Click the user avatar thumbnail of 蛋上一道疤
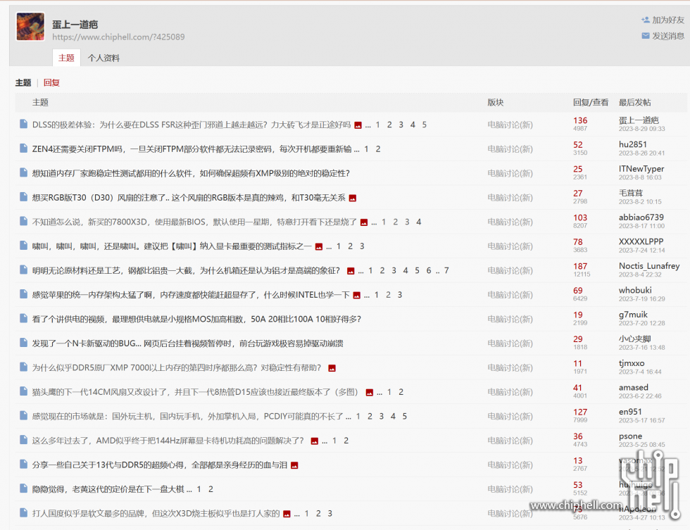 [x=30, y=26]
